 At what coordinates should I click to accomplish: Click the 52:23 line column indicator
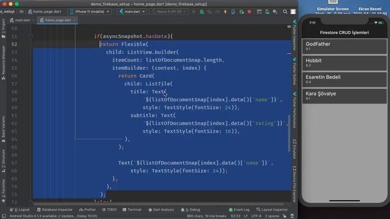point(236,216)
